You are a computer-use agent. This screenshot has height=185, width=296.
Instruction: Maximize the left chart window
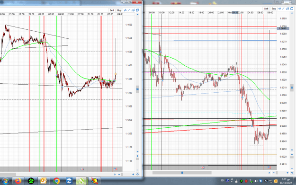tap(129, 2)
